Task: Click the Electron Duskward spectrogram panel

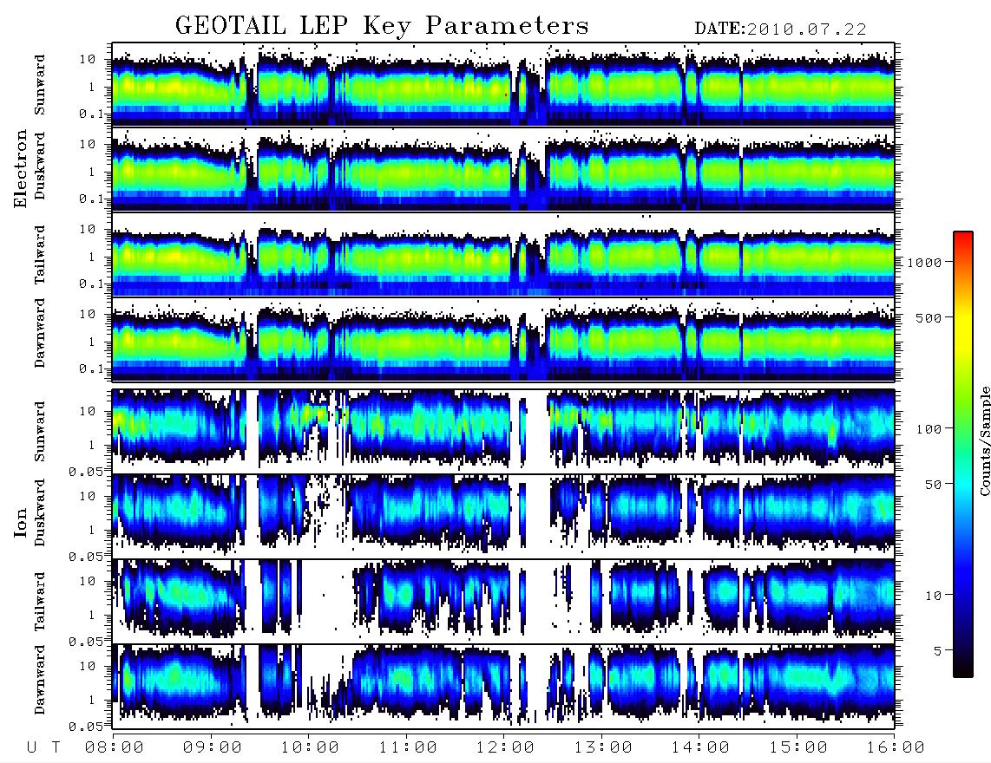Action: pos(503,169)
